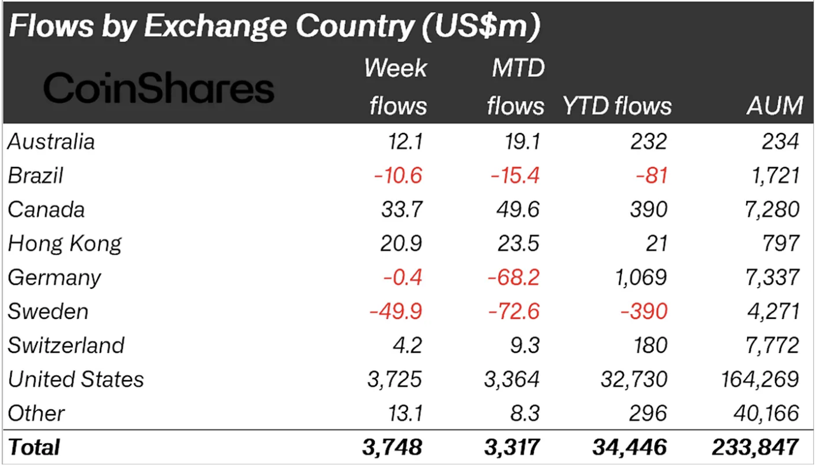The width and height of the screenshot is (817, 469).
Task: Click the Hong Kong row label
Action: (x=65, y=244)
